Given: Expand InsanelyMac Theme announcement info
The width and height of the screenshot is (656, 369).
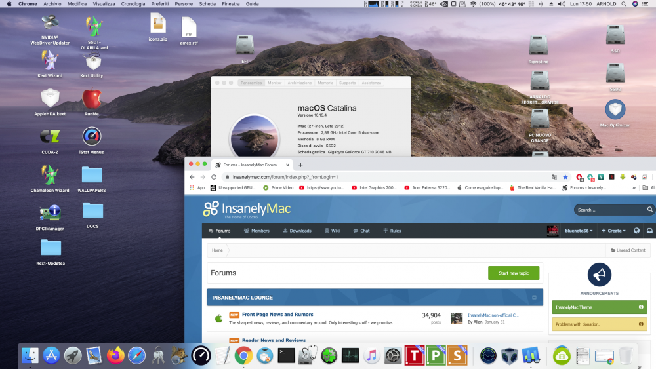Looking at the screenshot, I should pyautogui.click(x=640, y=307).
